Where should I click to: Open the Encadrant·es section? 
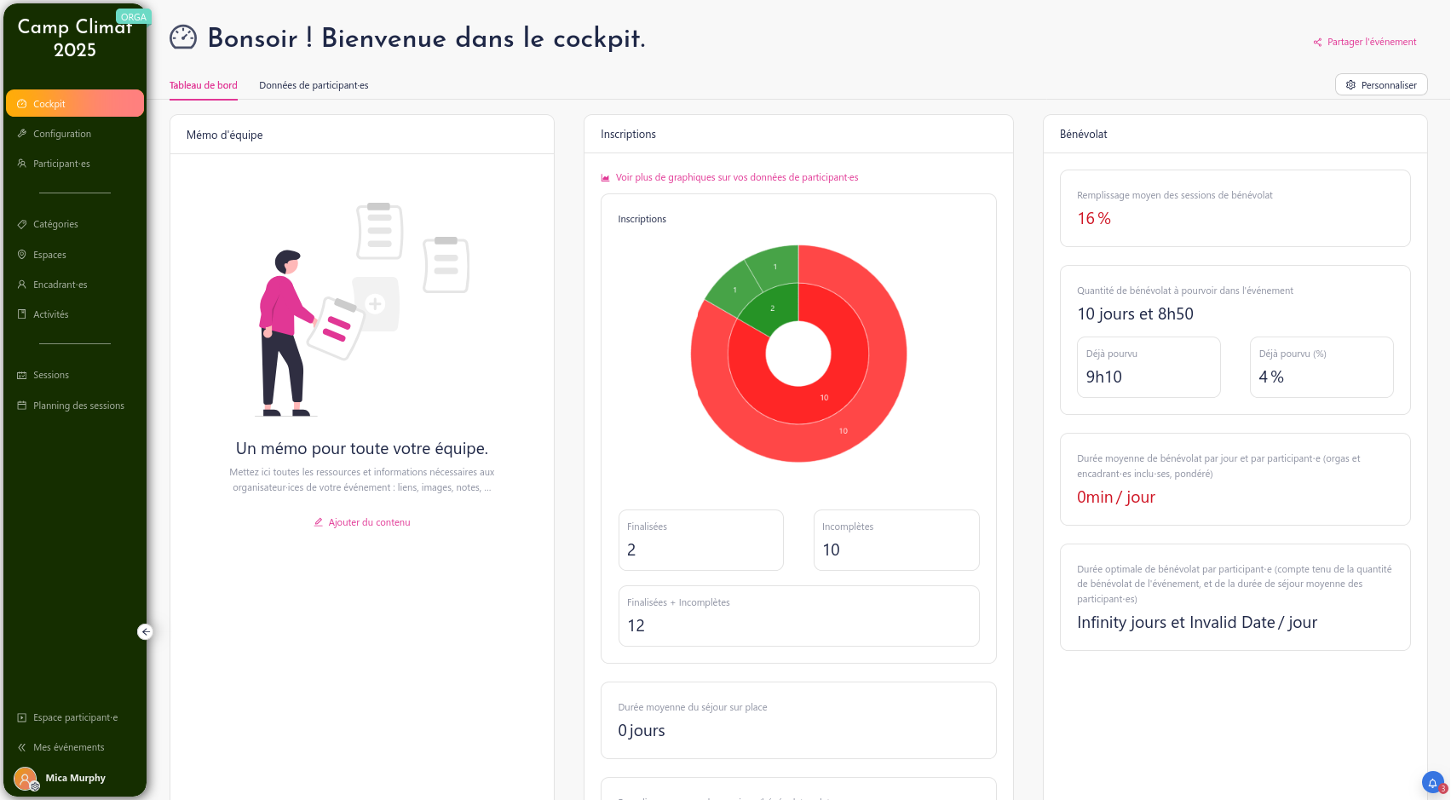tap(60, 285)
